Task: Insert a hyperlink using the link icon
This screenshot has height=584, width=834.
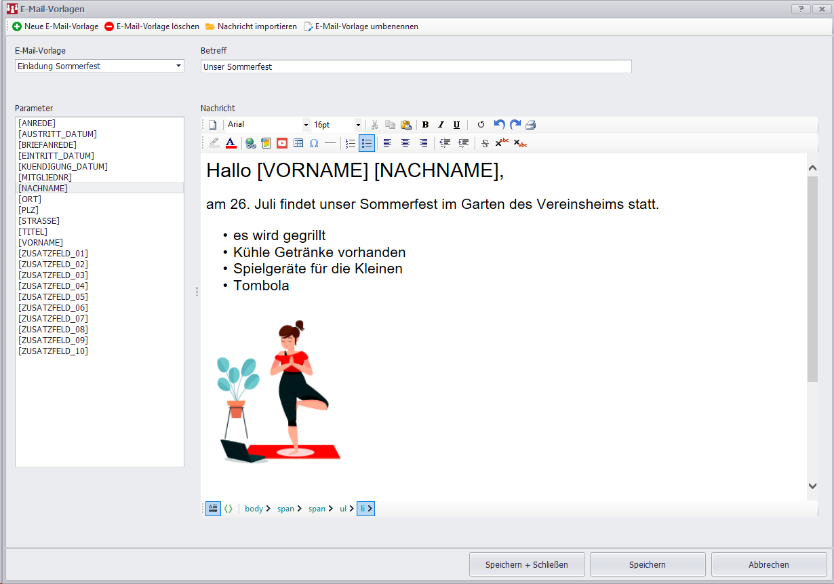Action: pos(251,143)
